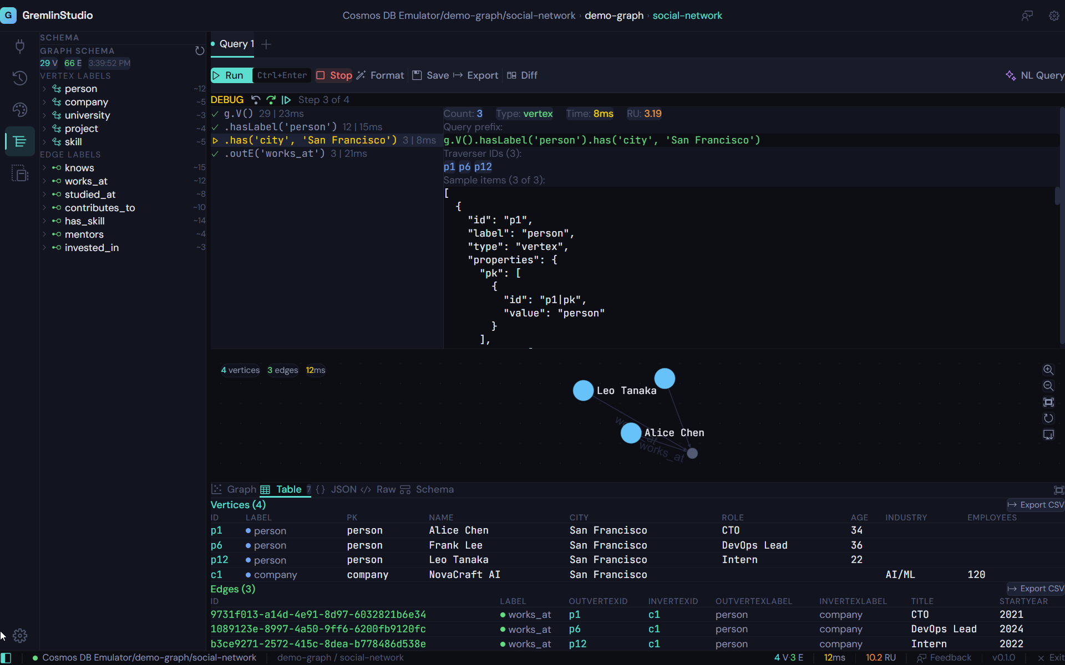
Task: Expand the works_at edge label
Action: [x=44, y=181]
